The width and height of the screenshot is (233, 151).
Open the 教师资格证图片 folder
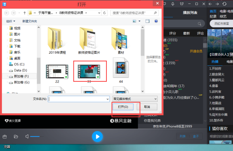click(x=89, y=40)
